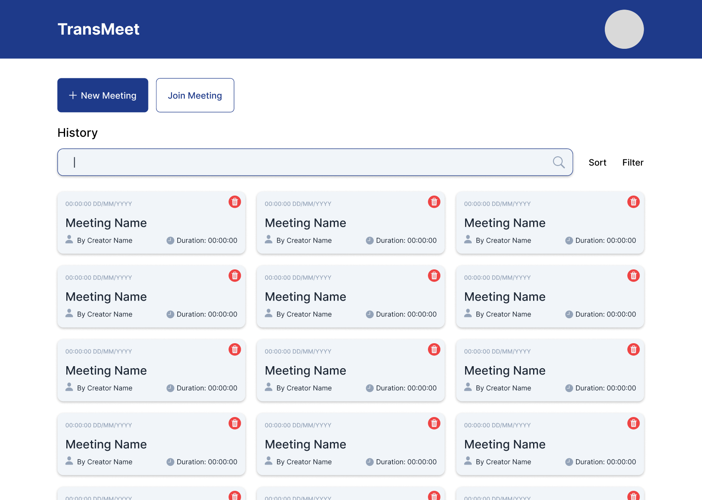
Task: Click the Join Meeting button
Action: click(x=195, y=95)
